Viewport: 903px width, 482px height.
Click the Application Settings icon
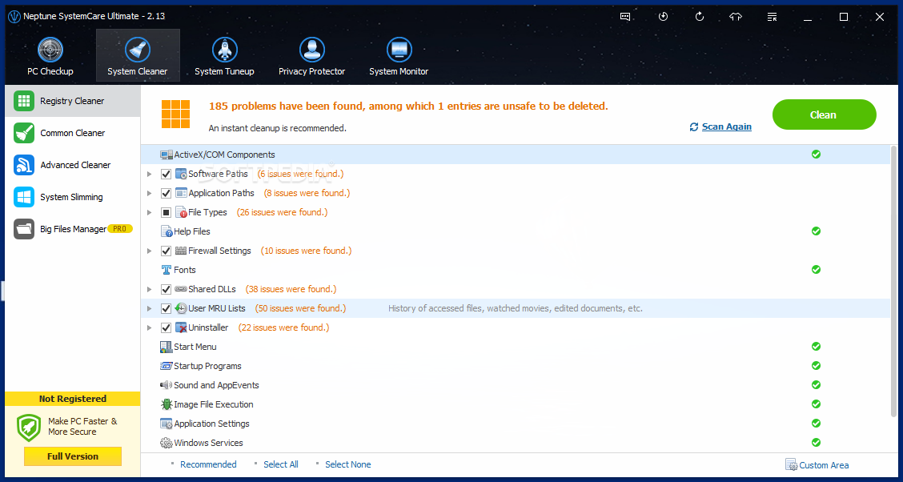pos(167,424)
